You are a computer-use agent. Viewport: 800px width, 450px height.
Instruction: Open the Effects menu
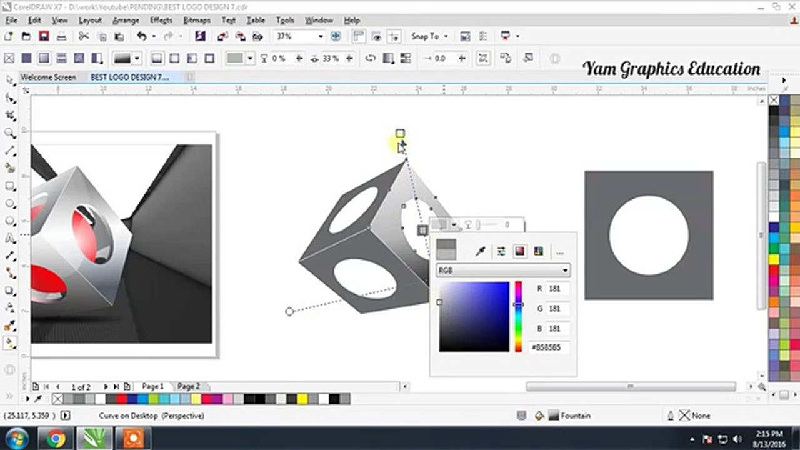pos(161,20)
